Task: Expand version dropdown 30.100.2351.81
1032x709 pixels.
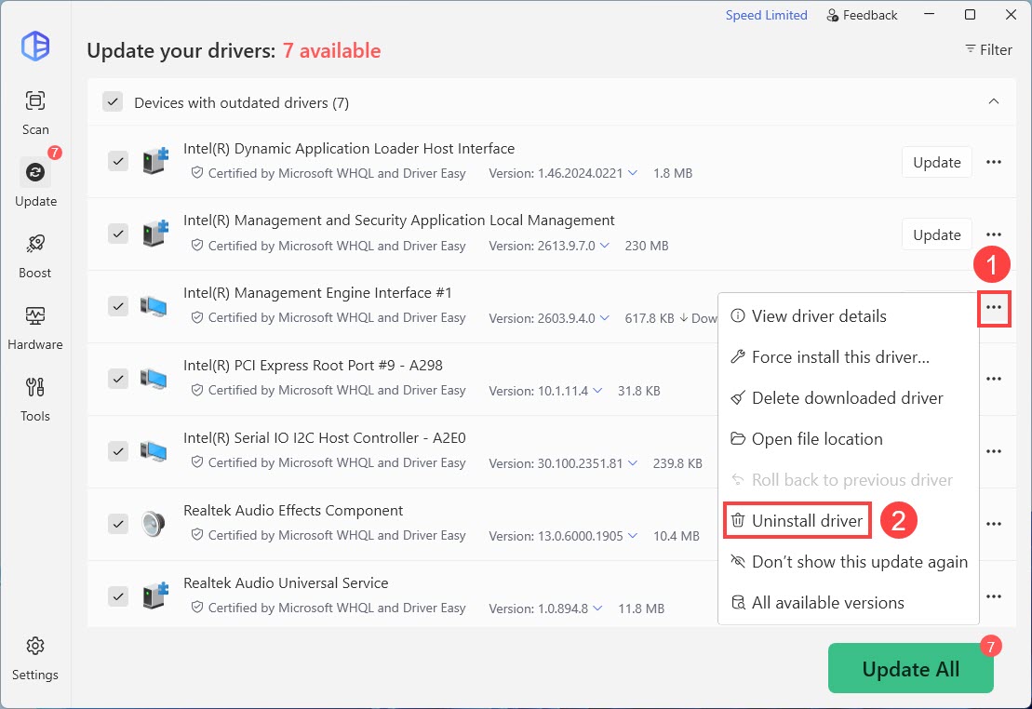Action: pos(633,462)
